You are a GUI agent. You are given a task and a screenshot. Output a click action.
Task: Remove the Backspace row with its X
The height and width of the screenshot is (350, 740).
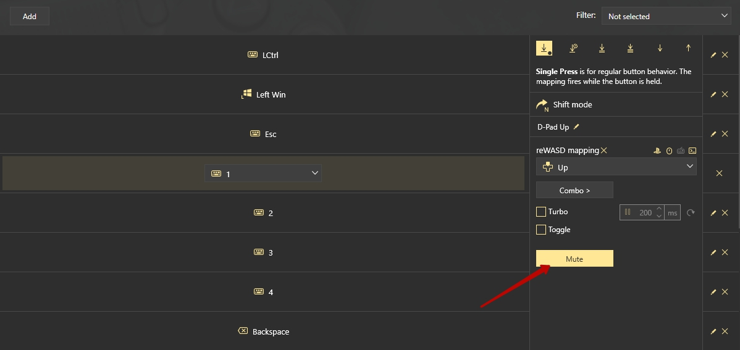(x=725, y=331)
